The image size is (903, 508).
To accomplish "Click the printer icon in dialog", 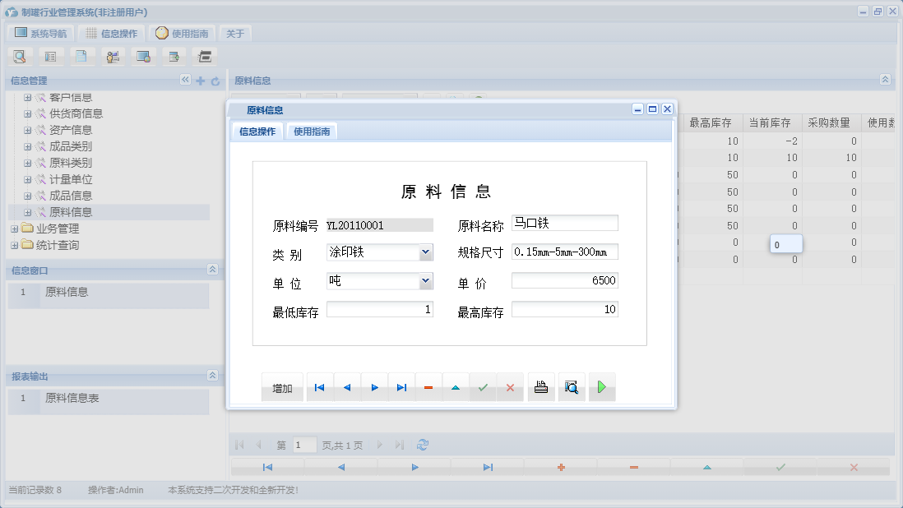I will point(541,387).
